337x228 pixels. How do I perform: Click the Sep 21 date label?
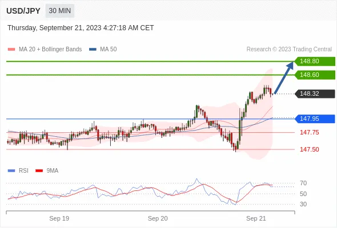256,218
